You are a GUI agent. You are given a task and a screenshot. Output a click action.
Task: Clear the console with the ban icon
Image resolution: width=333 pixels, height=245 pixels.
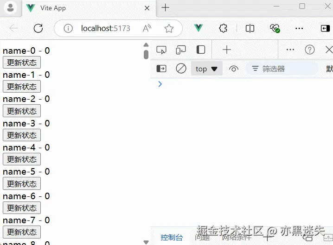[181, 69]
